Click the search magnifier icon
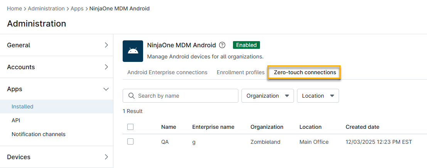The width and height of the screenshot is (427, 168). 132,96
